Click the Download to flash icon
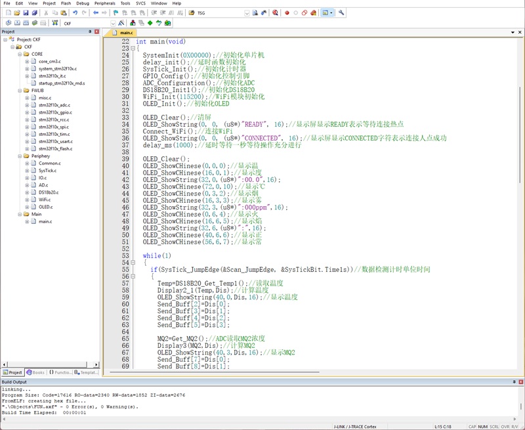Image resolution: width=525 pixels, height=430 pixels. (55, 23)
